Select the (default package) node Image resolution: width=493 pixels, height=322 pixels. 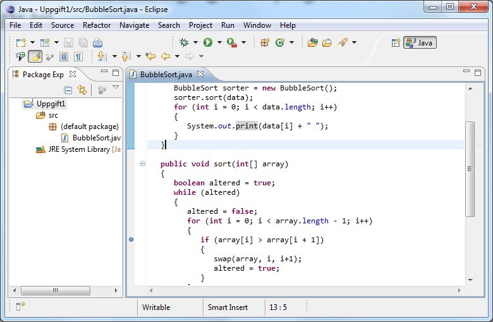point(84,127)
